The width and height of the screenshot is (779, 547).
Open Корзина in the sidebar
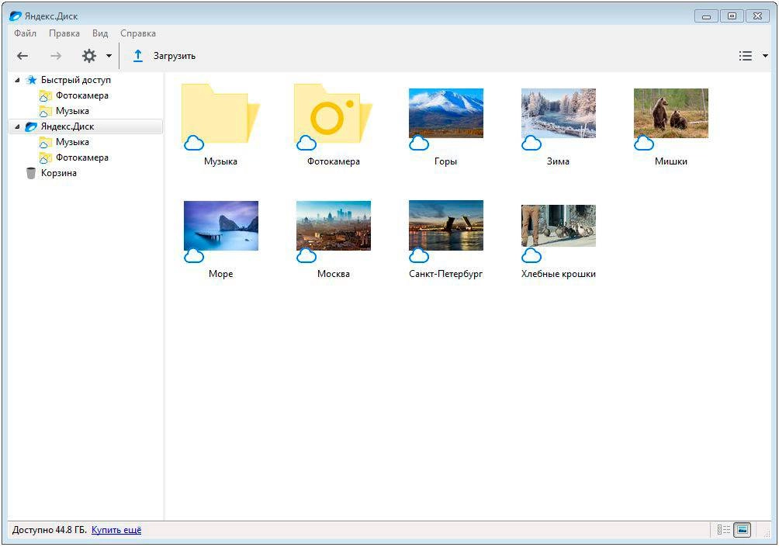(59, 173)
